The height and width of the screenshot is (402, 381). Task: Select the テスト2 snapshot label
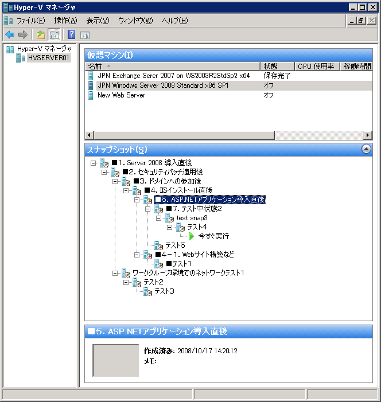[153, 283]
